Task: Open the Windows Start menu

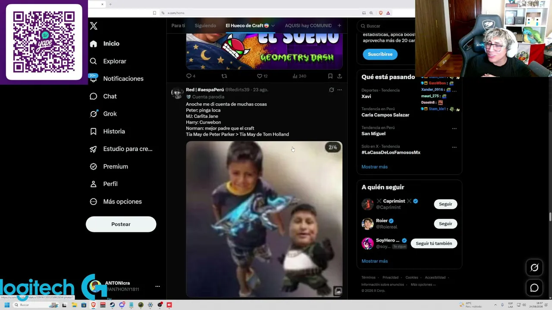Action: pos(7,305)
